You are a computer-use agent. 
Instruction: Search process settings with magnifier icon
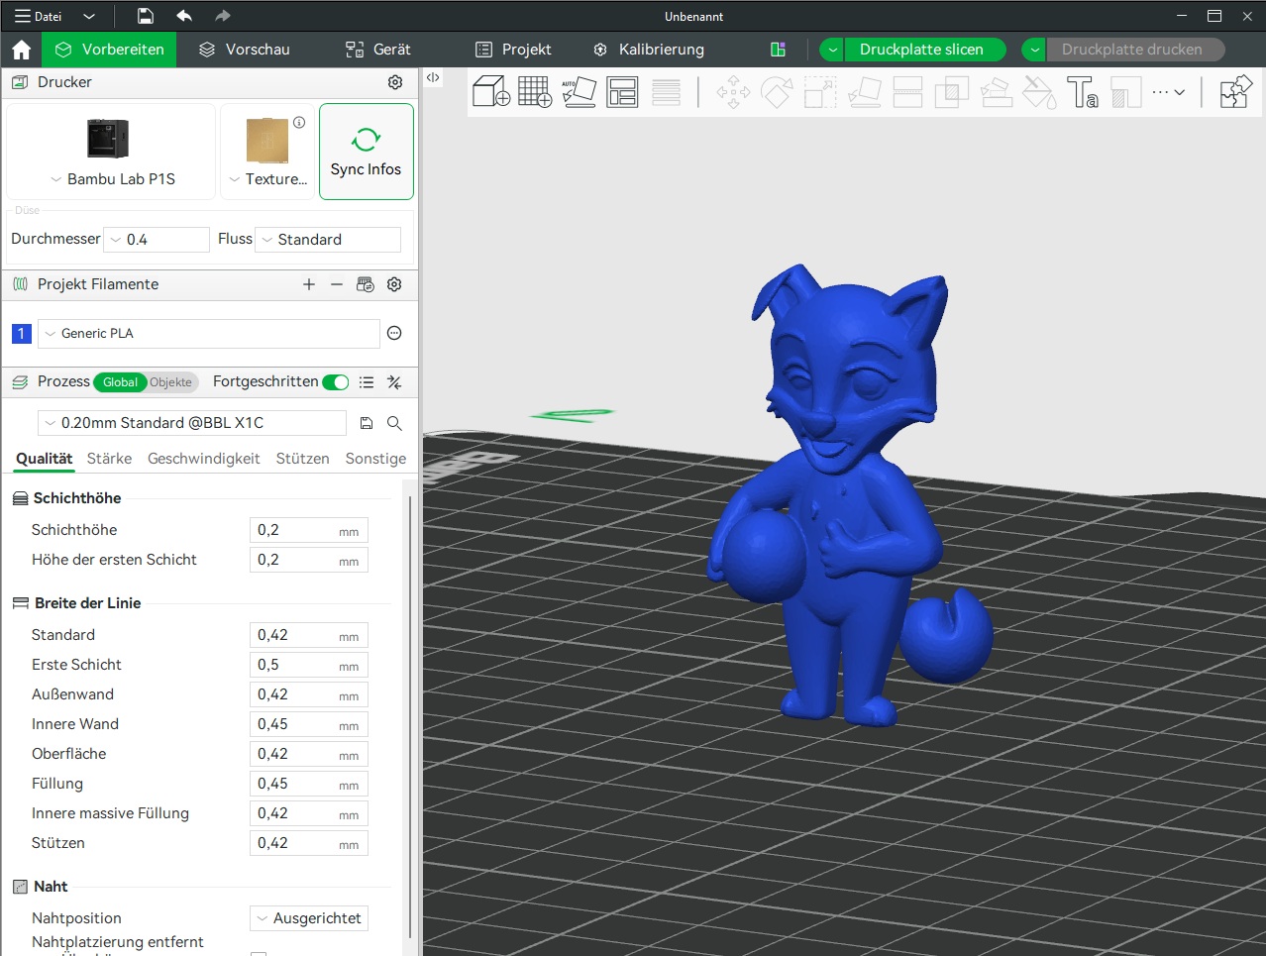[394, 423]
